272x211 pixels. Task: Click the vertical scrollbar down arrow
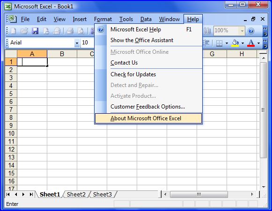click(264, 187)
